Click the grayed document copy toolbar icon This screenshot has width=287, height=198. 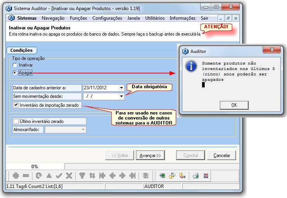pos(146,176)
